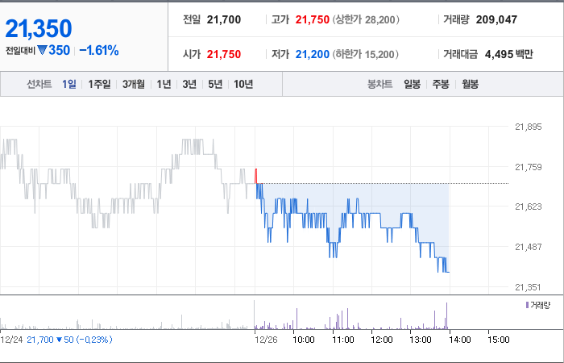Click the 거래량 value 209,047
Viewport: 564px width, 363px height.
coord(496,19)
